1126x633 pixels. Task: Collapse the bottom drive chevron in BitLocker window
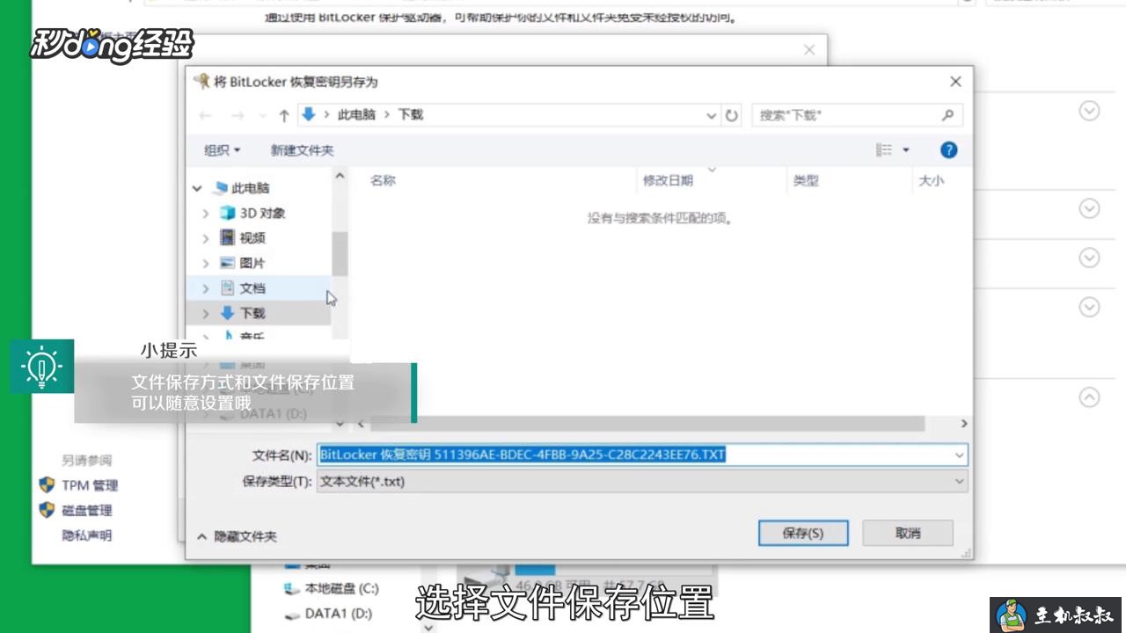(x=1089, y=397)
